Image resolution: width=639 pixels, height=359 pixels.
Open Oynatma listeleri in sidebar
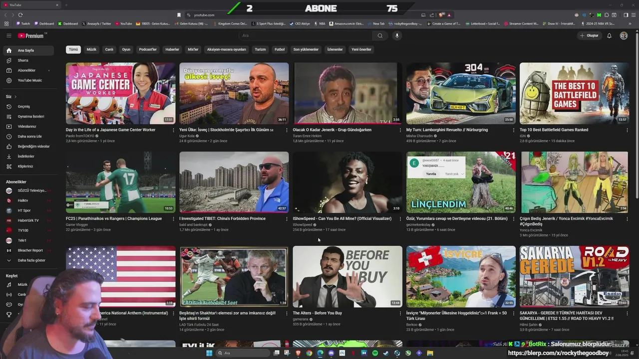click(29, 116)
